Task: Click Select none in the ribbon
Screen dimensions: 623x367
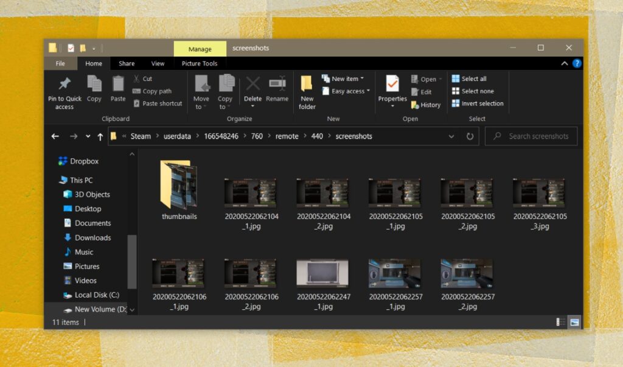Action: [472, 91]
